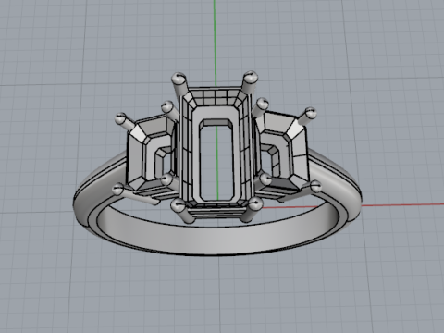Click the center setting's lower-right prong tip

click(255, 203)
